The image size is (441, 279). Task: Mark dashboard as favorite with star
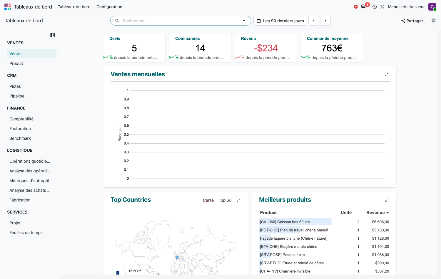coord(434,21)
